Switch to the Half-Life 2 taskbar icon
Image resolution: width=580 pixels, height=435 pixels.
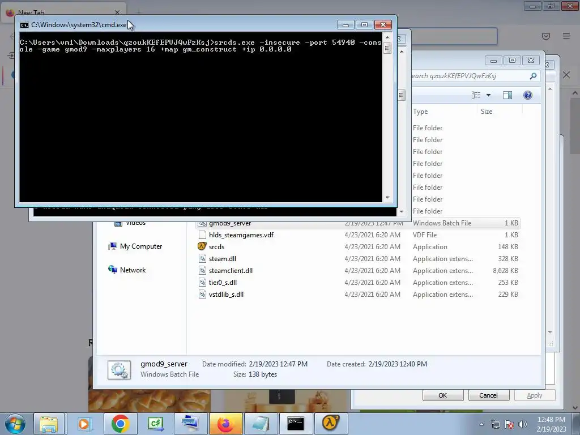coord(330,424)
